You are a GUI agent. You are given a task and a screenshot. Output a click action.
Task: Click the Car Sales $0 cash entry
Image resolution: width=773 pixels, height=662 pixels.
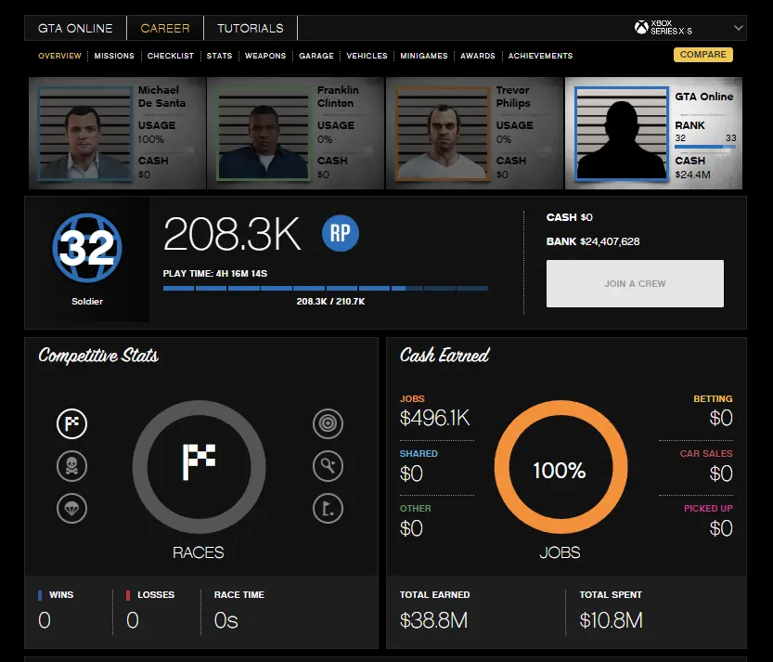coord(706,466)
